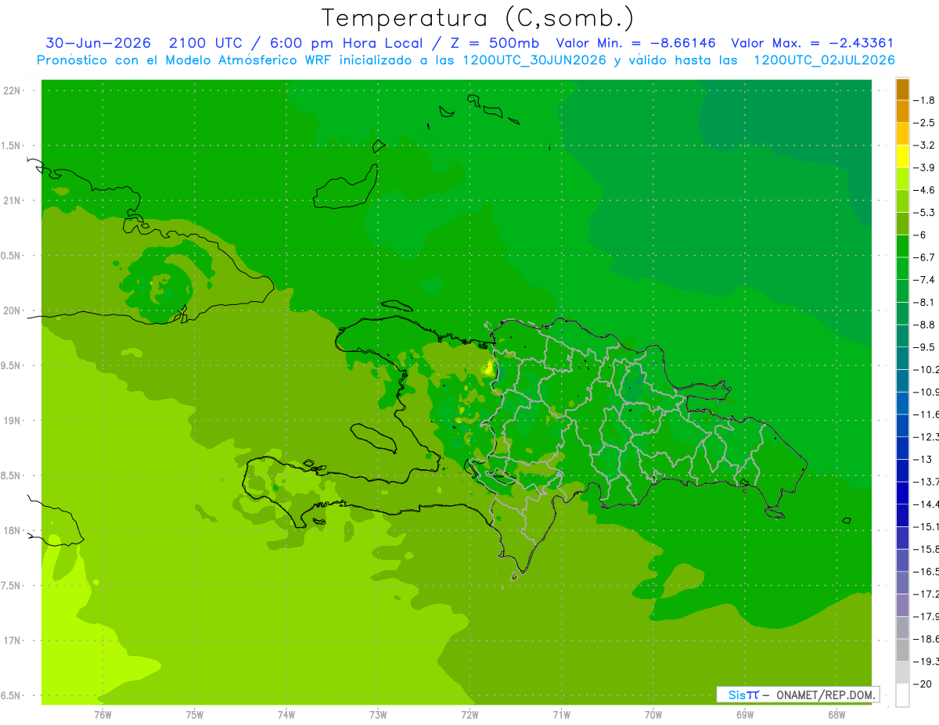Viewport: 939px width, 725px height.
Task: Click the "Valor Min. = -8.66146" readout
Action: (x=636, y=43)
